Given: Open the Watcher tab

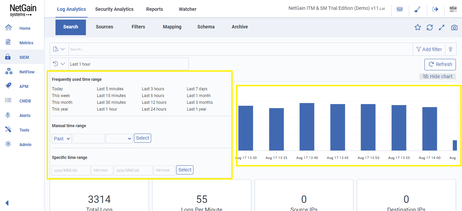Looking at the screenshot, I should click(x=188, y=9).
